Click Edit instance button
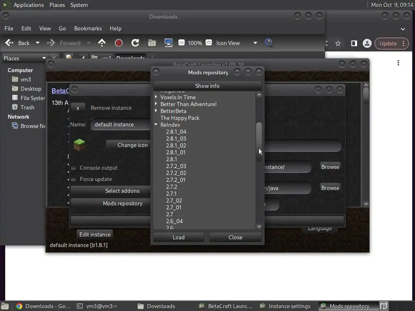Screen dimensions: 415x311 pyautogui.click(x=95, y=234)
